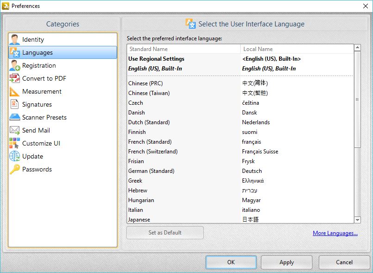Viewport: 373px width, 273px height.
Task: Click the scrollbar down arrow
Action: coord(357,220)
